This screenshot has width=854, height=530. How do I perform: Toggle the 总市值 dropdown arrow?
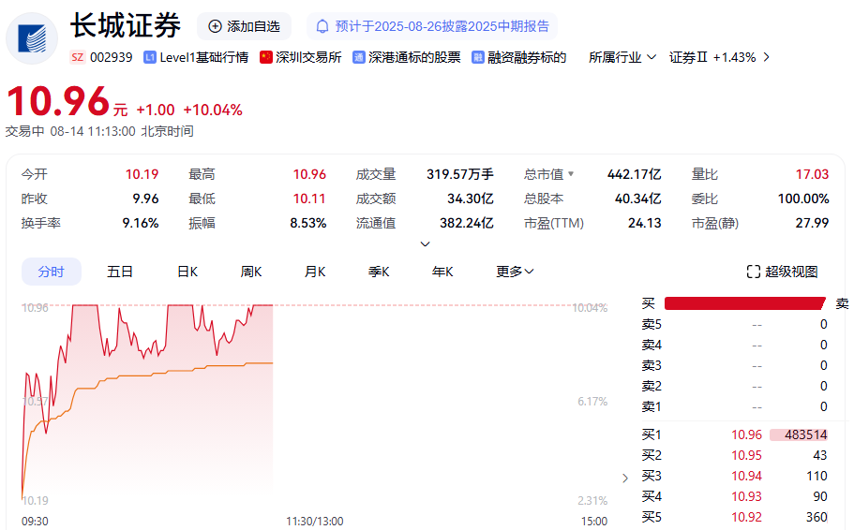click(x=571, y=174)
